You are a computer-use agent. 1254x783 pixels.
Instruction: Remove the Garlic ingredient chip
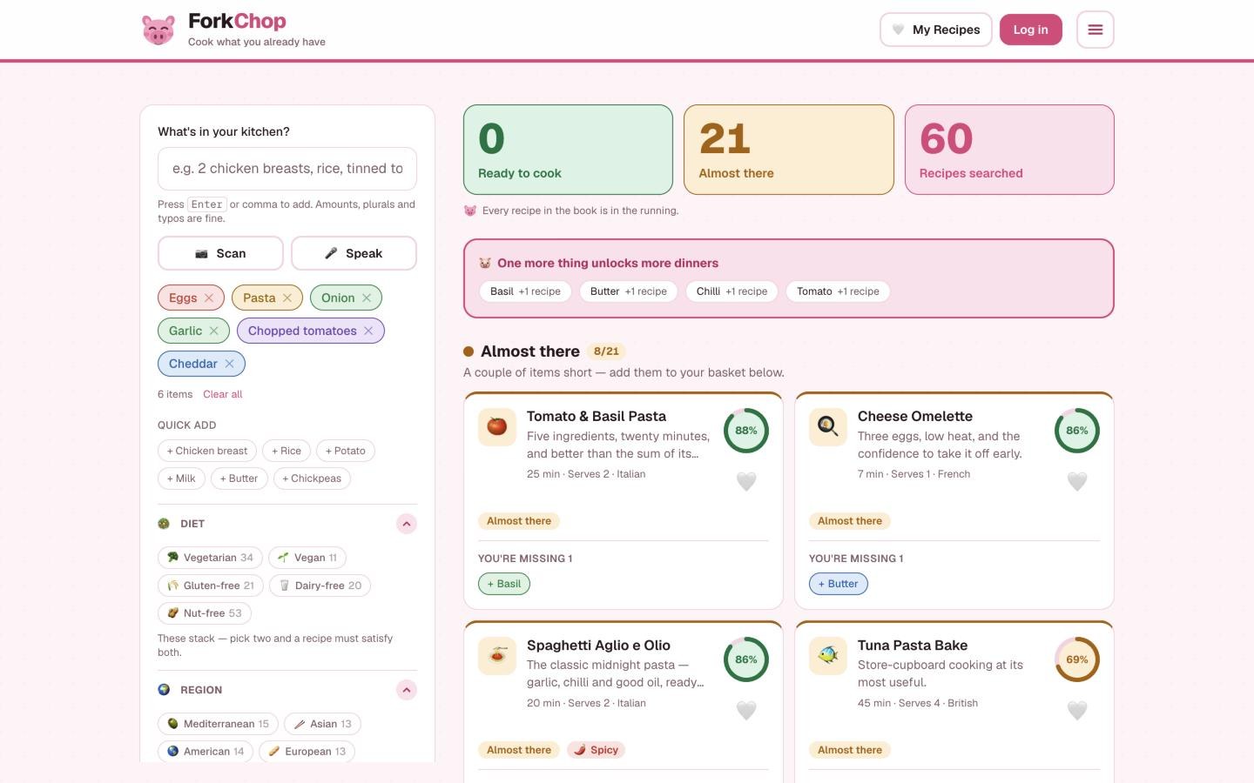[214, 331]
